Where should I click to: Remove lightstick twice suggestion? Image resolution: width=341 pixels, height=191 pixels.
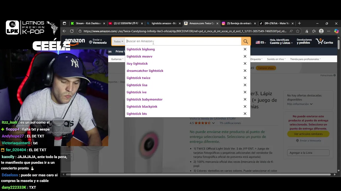coord(245,78)
